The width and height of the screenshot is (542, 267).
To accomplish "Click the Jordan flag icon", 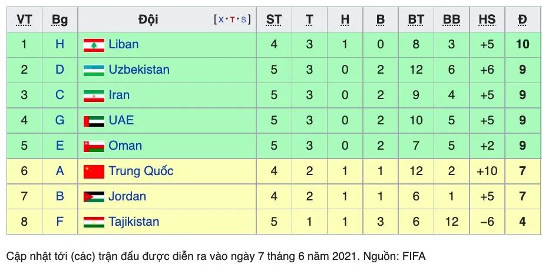I will pyautogui.click(x=94, y=197).
